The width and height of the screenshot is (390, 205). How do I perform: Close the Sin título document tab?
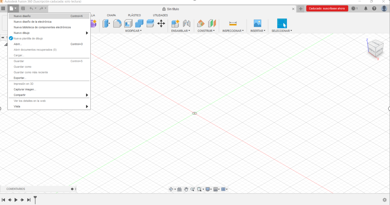pyautogui.click(x=293, y=9)
